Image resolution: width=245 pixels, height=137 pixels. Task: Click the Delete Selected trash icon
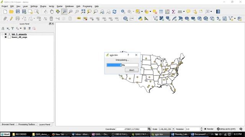51,19
